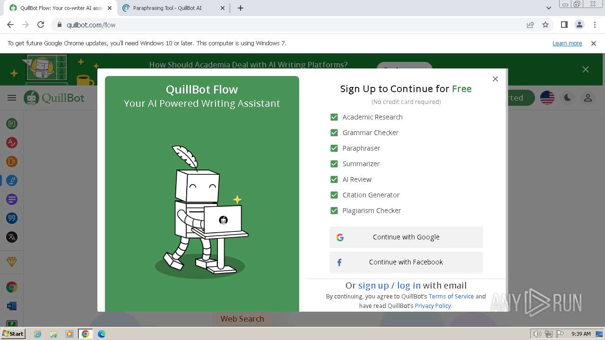Open the sign up with email link
Viewport: 605px width, 340px height.
pyautogui.click(x=373, y=285)
